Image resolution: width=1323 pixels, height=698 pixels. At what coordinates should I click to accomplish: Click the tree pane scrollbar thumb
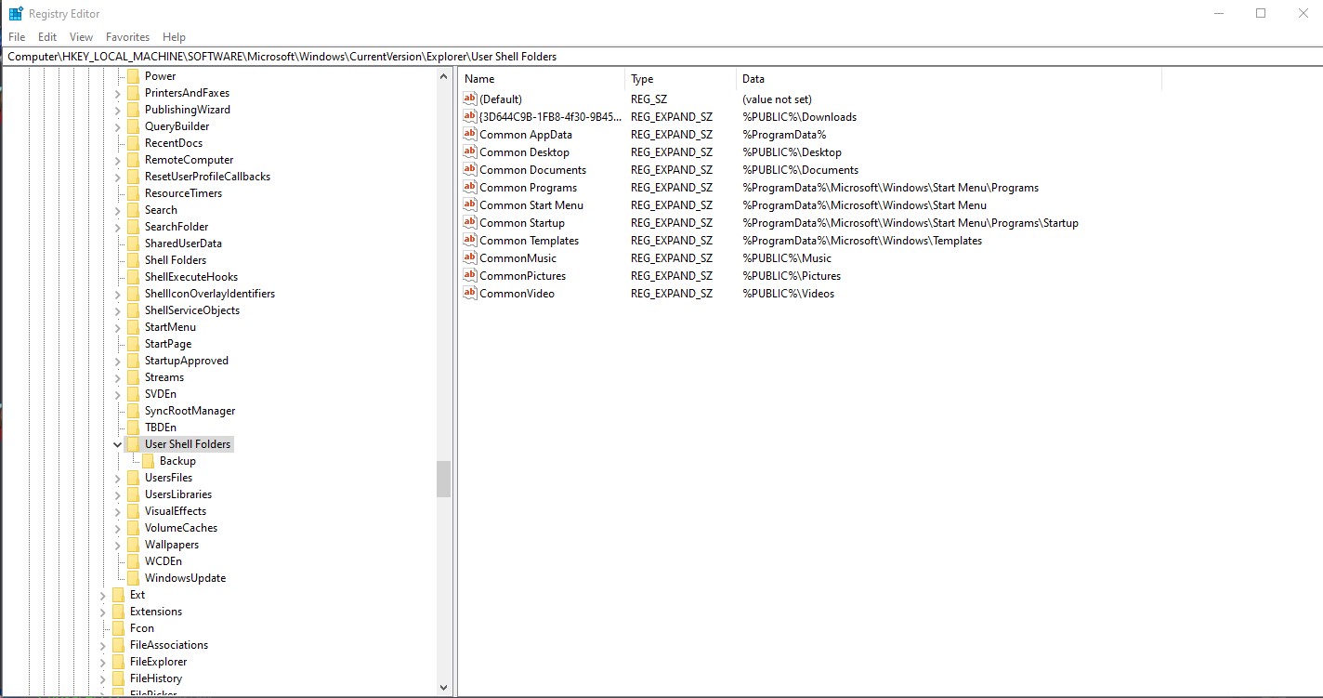(x=443, y=480)
